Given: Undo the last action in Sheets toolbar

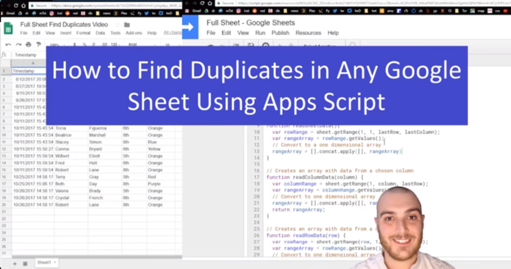Looking at the screenshot, I should click(x=8, y=44).
